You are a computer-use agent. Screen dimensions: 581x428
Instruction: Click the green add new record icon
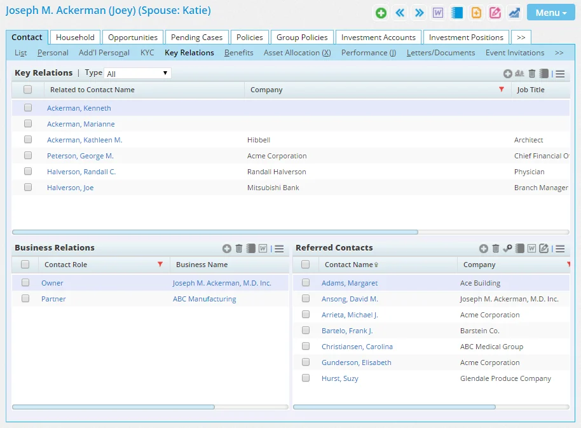coord(381,13)
